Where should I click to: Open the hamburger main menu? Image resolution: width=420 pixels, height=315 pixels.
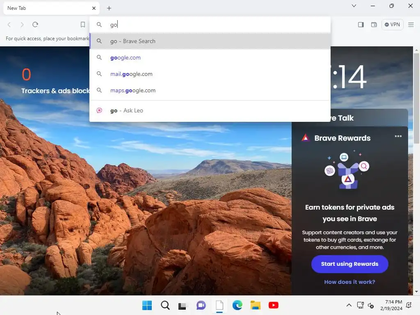pos(411,25)
